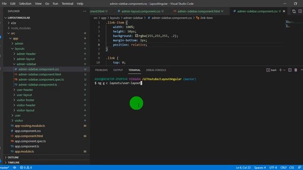Split the editor to the right
Image resolution: width=303 pixels, height=170 pixels.
(300, 11)
